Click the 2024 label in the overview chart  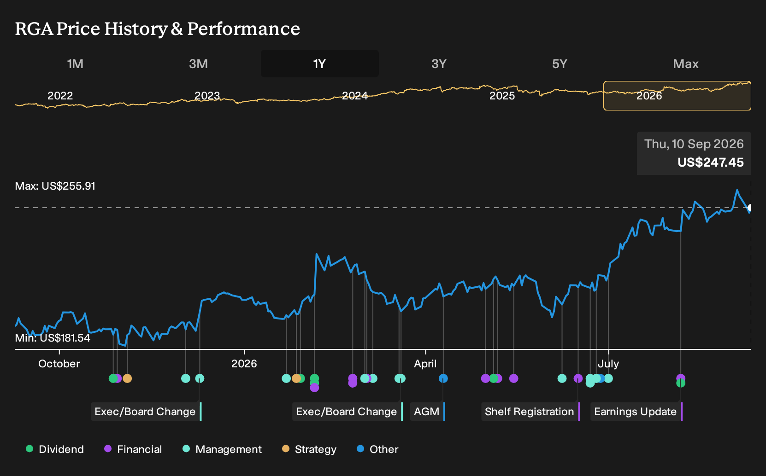355,96
